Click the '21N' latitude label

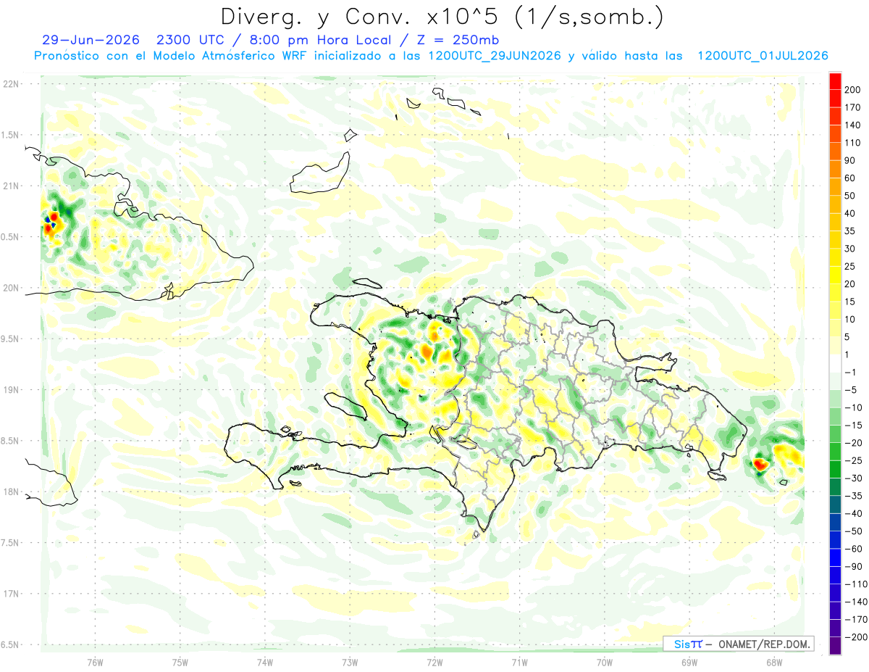tap(11, 186)
